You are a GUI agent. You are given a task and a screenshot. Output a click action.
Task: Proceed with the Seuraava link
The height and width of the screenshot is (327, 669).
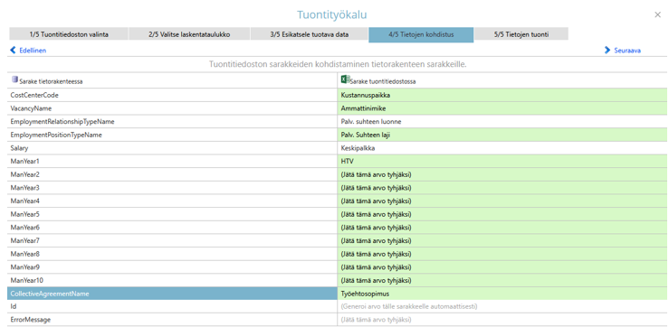point(627,51)
